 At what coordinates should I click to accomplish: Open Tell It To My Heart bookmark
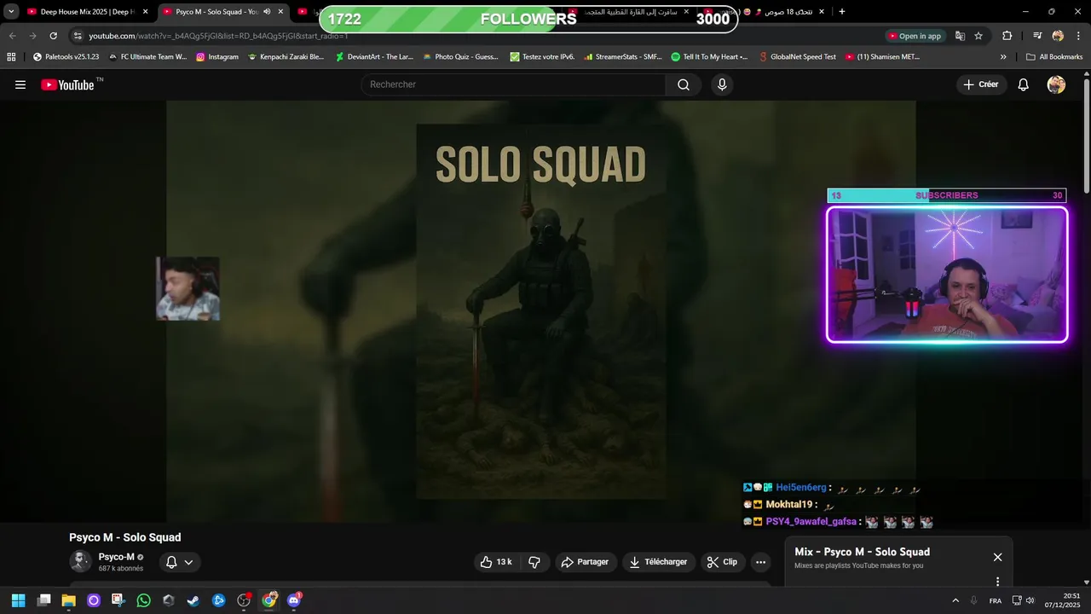(x=709, y=57)
